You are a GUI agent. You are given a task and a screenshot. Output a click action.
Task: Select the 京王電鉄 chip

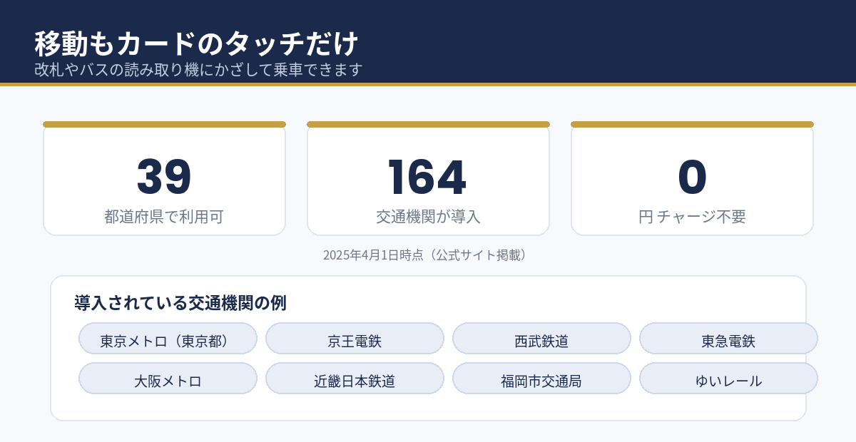pyautogui.click(x=355, y=339)
